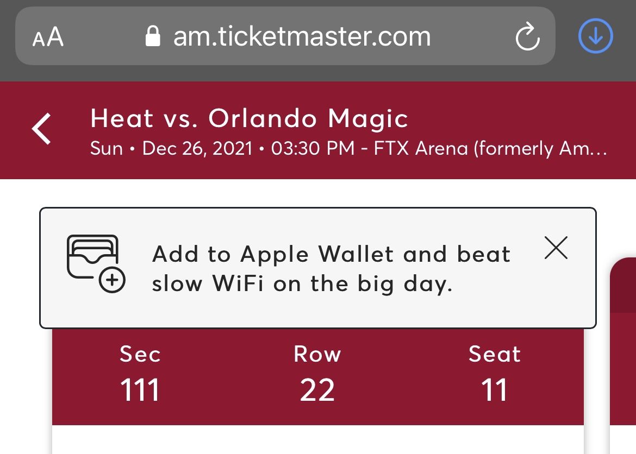Tap the Seat label
This screenshot has width=636, height=454.
click(495, 354)
